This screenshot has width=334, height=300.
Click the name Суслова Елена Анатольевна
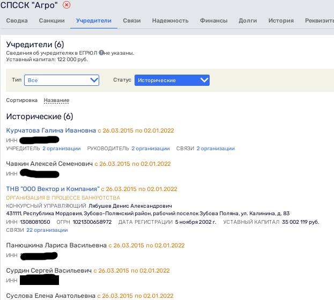pyautogui.click(x=51, y=296)
